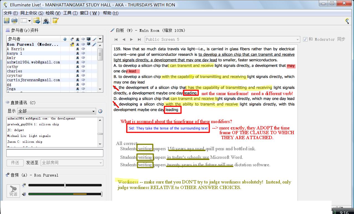The height and width of the screenshot is (214, 354).
Task: Select participant ashwin1984.web@gmail.com
Action: (x=33, y=62)
